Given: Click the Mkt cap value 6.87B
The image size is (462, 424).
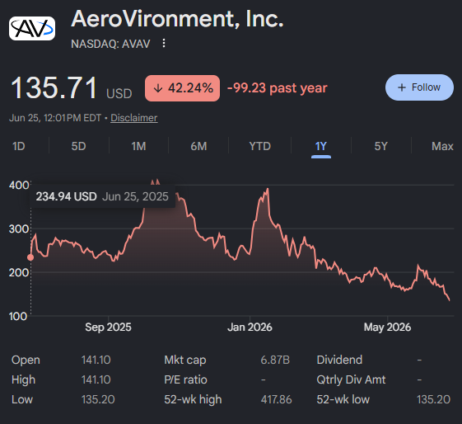Looking at the screenshot, I should pos(275,360).
